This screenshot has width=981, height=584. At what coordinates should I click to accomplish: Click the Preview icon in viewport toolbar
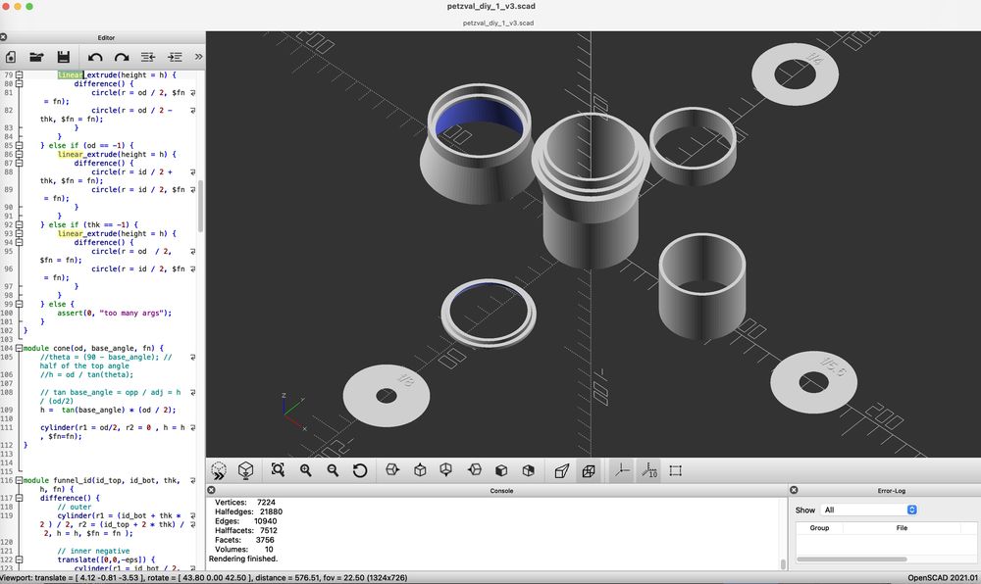(219, 470)
